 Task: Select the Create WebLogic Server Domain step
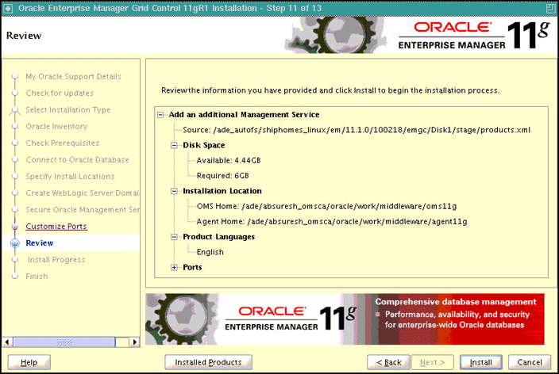pos(83,193)
